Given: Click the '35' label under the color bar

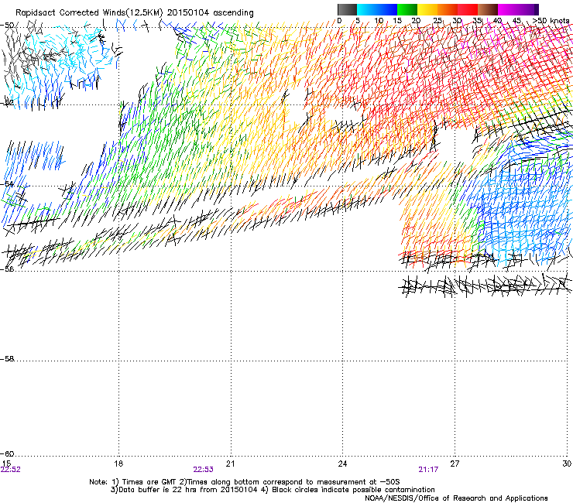Looking at the screenshot, I should 477,21.
